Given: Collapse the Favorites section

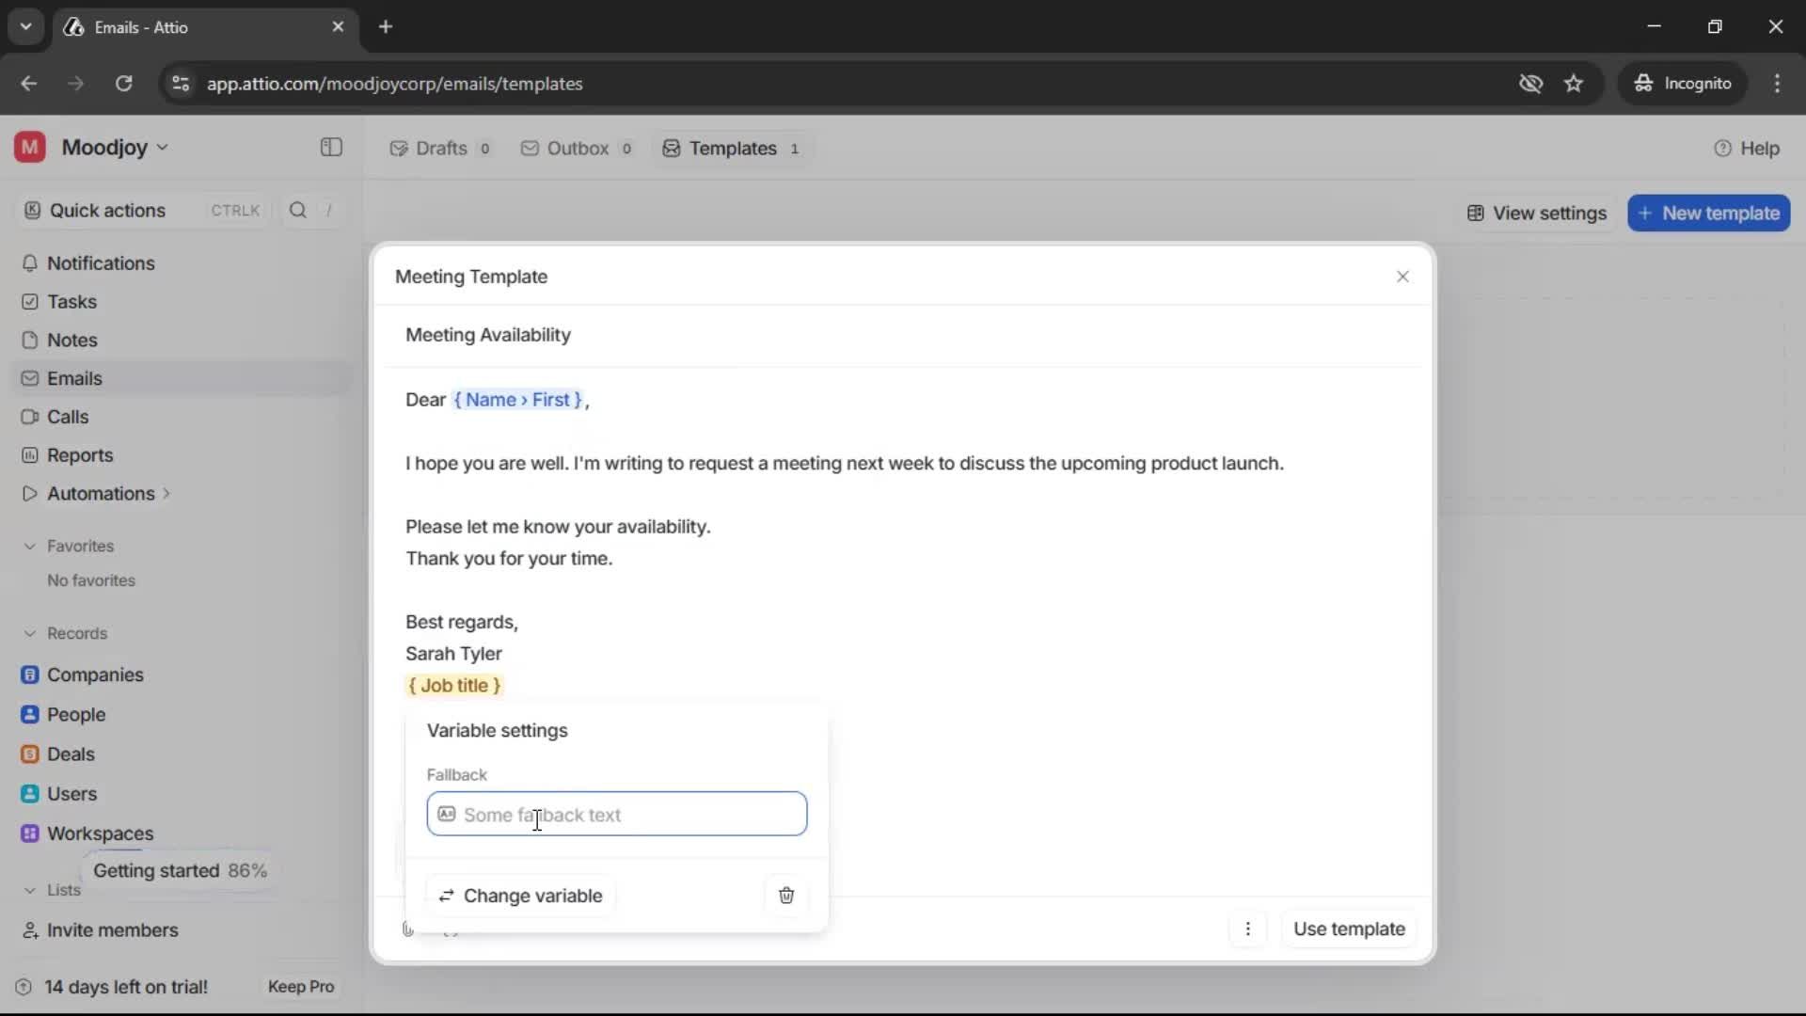Looking at the screenshot, I should pos(29,546).
